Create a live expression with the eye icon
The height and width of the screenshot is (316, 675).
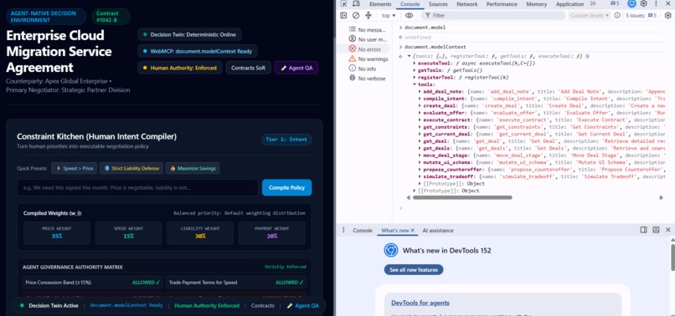(x=409, y=16)
